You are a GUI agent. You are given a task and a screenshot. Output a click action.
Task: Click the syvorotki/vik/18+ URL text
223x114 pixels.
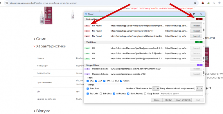coord(132,31)
